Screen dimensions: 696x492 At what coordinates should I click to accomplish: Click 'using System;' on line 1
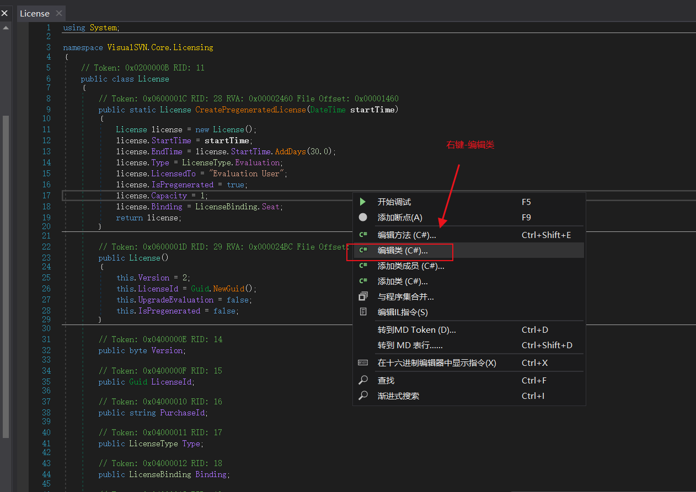(91, 28)
